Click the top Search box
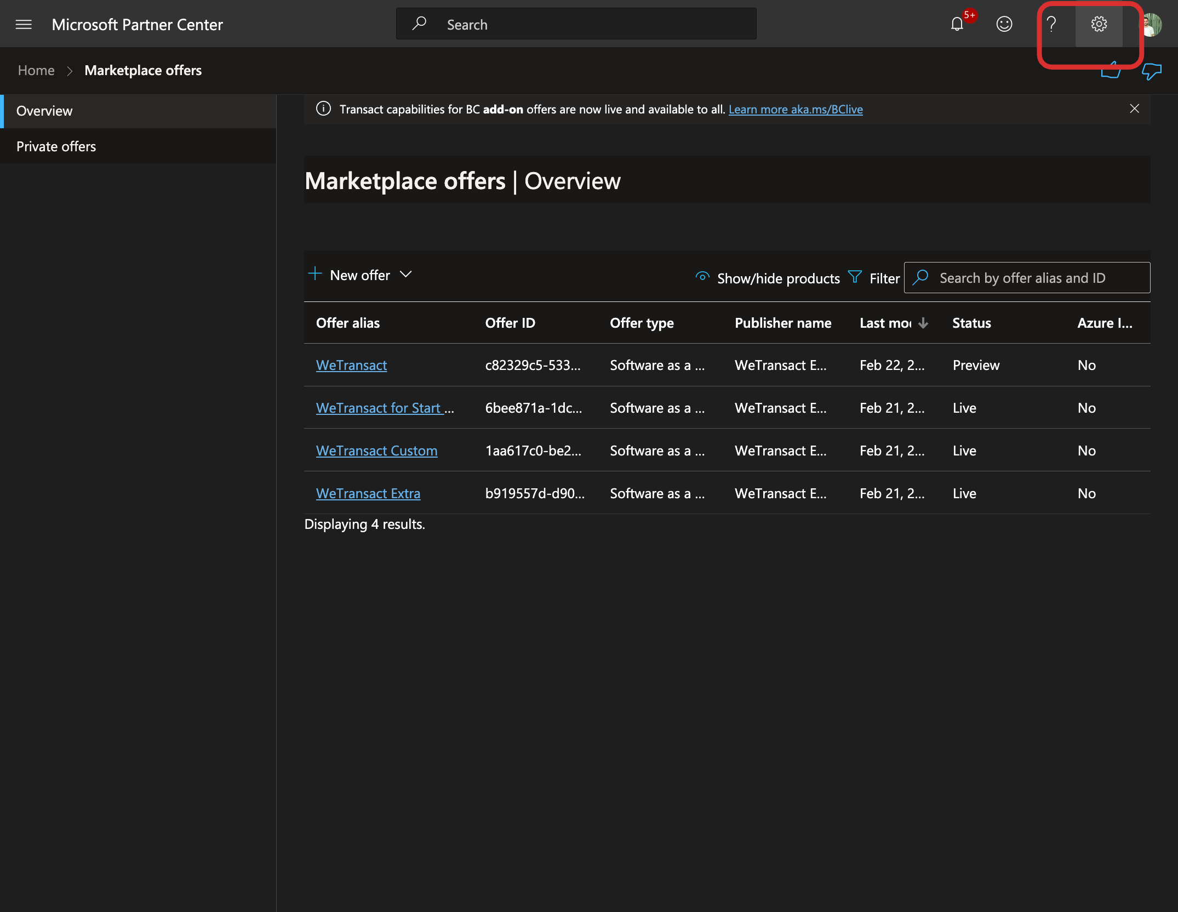 click(576, 24)
